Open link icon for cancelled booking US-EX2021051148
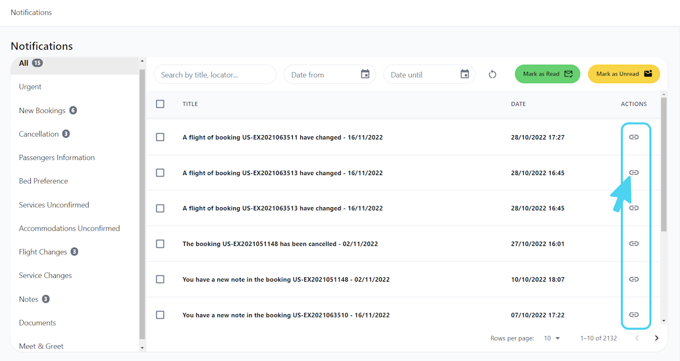 click(x=634, y=244)
